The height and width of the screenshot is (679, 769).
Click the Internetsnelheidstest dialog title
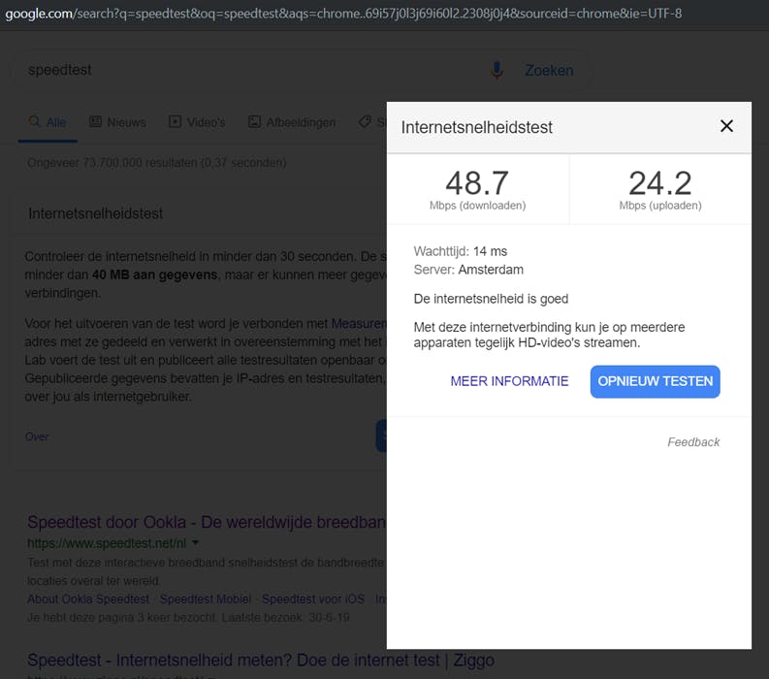(477, 128)
